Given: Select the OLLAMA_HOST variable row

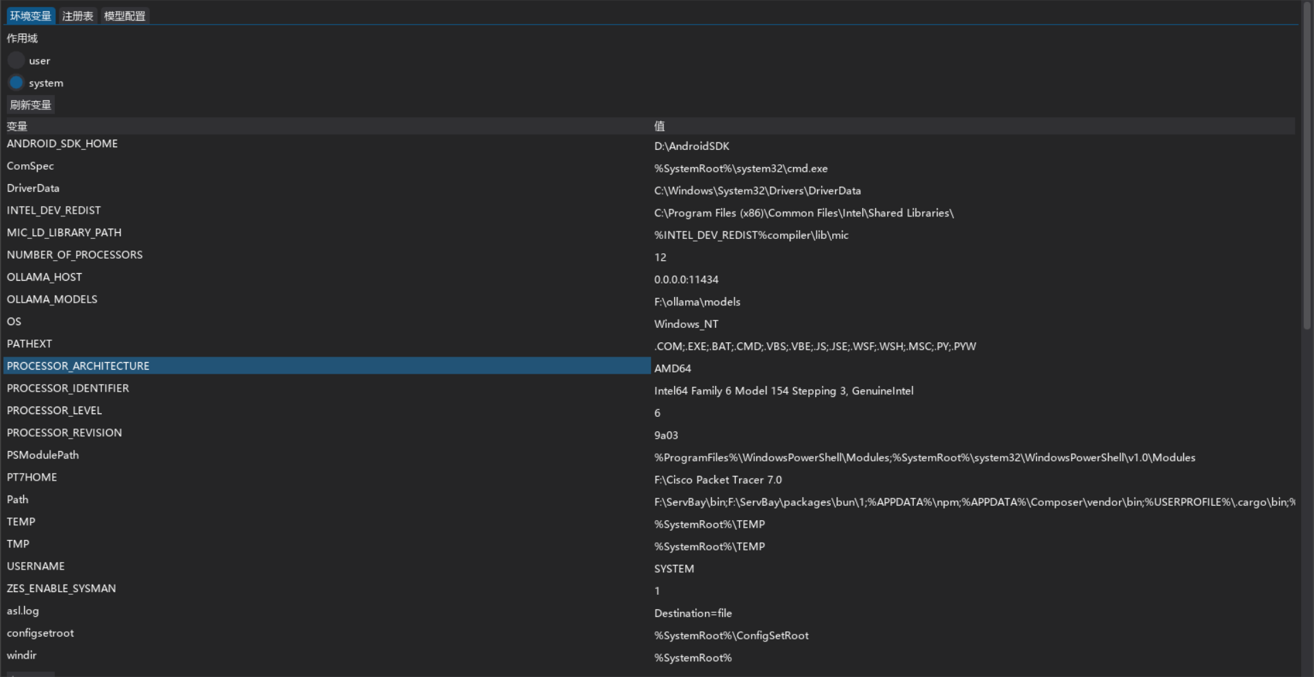Looking at the screenshot, I should click(x=44, y=277).
